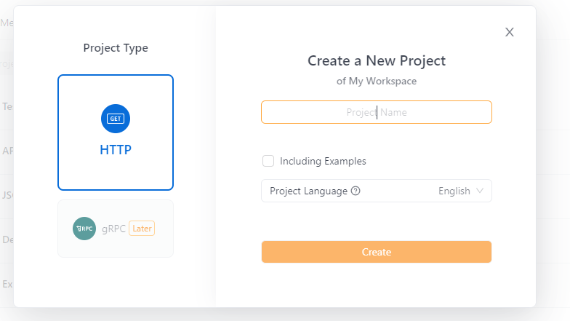570x321 pixels.
Task: Click the blue HTTP text label
Action: click(x=116, y=150)
